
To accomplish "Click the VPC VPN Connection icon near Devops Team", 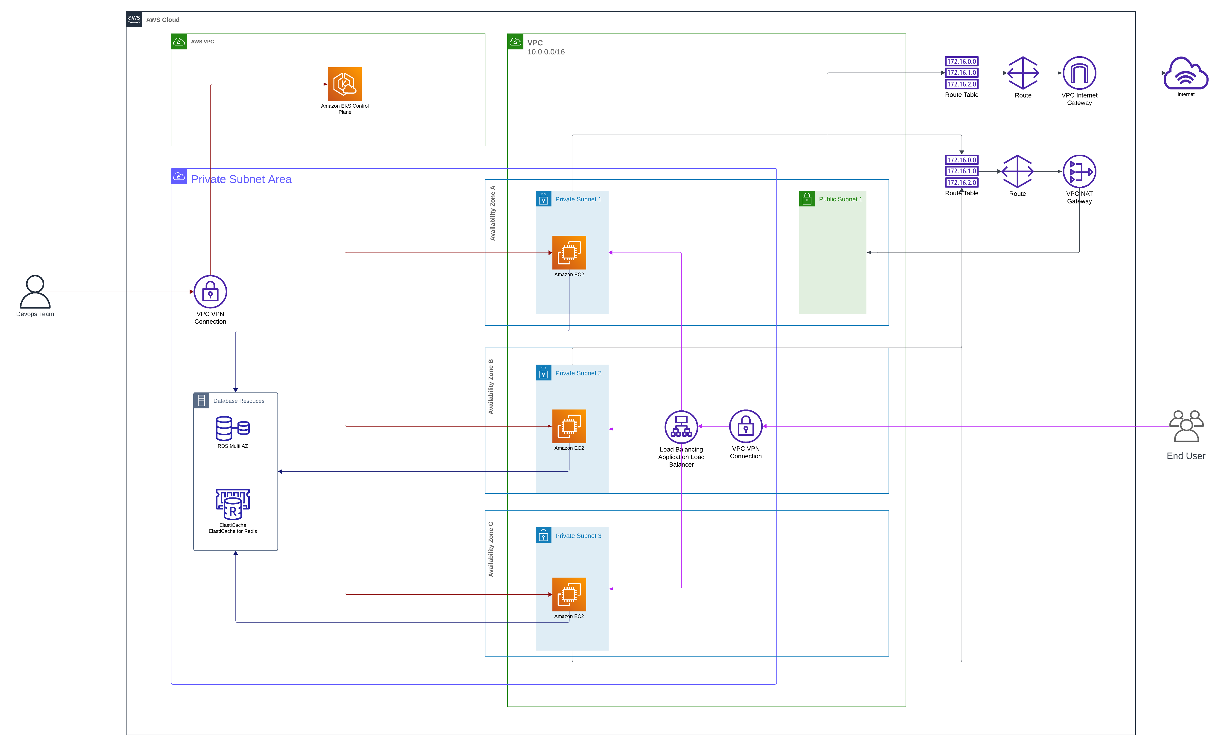I will (210, 292).
